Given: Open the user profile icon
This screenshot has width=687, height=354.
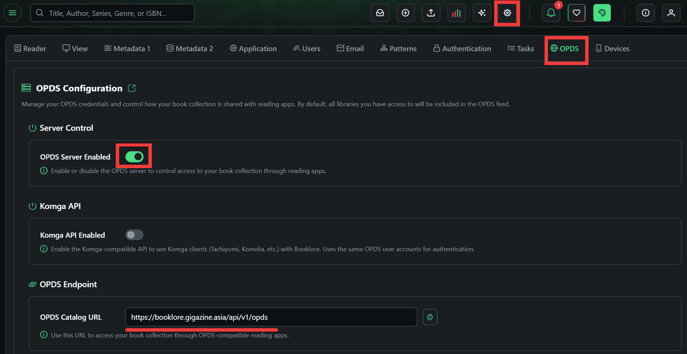Looking at the screenshot, I should pos(671,13).
